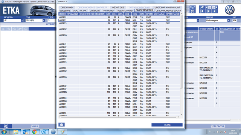This screenshot has height=137, width=241.
Task: Click the jump-to-first icon with double bar
Action: click(202, 11)
